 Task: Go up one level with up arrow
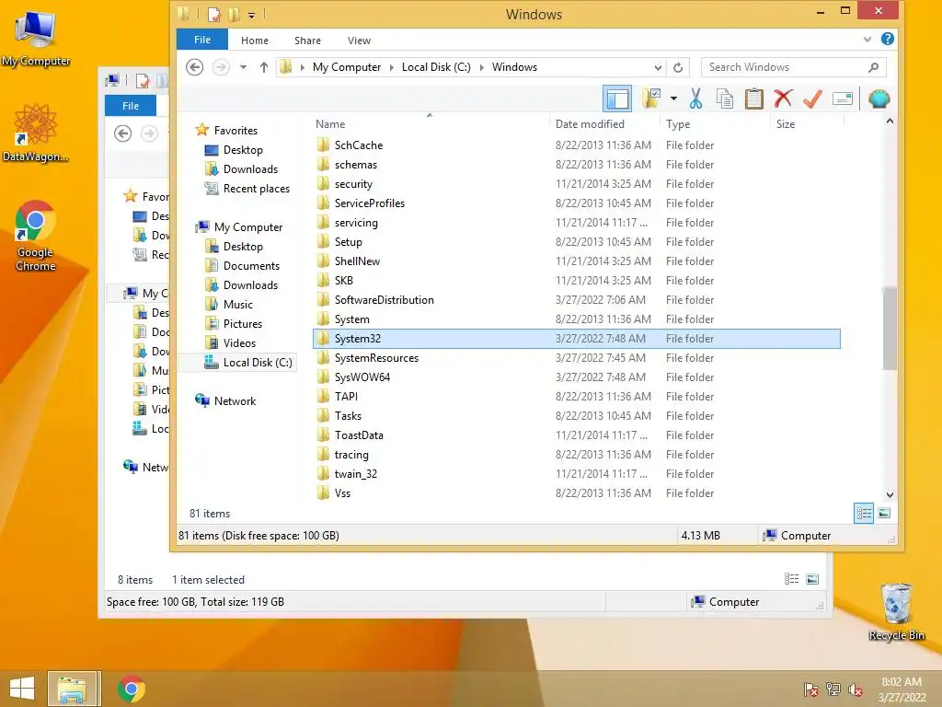point(264,67)
